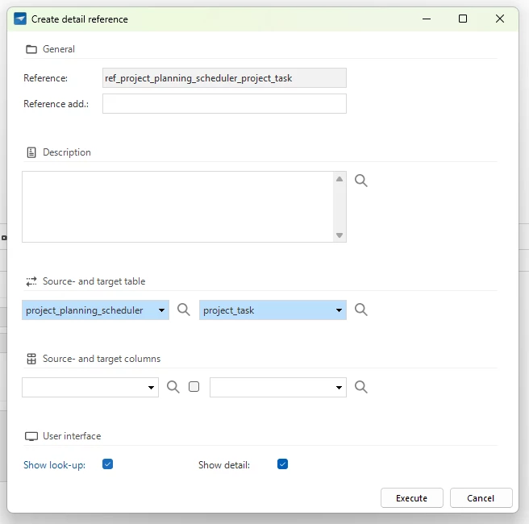
Task: Open the project_task target table dropdown
Action: coord(273,310)
